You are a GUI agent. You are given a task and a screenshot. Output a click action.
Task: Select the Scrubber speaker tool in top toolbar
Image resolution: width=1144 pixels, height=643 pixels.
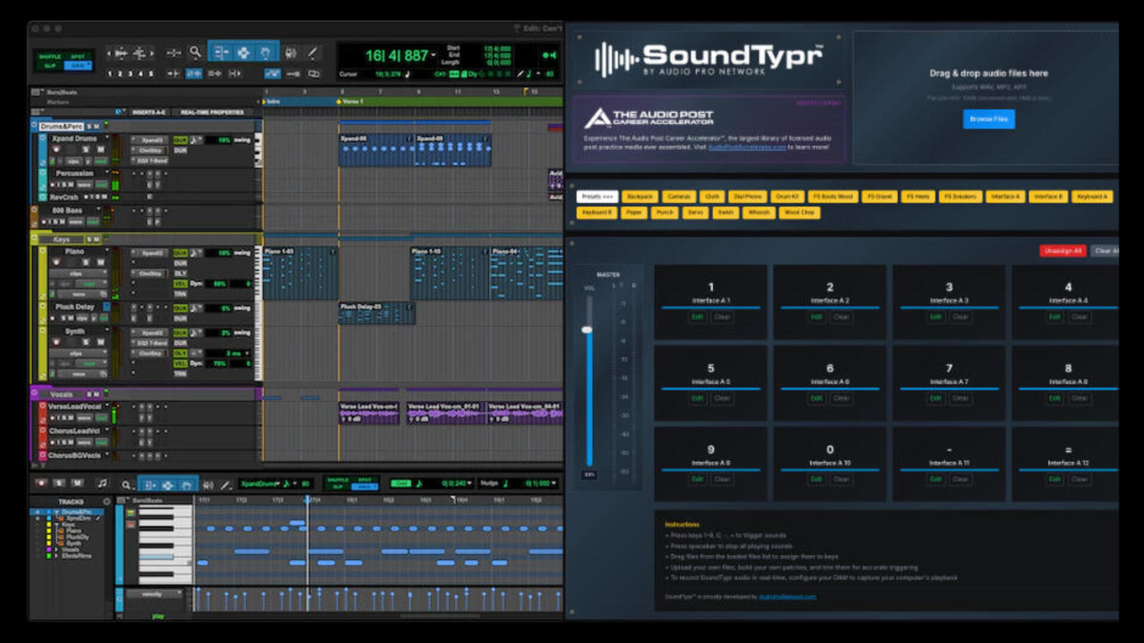click(x=290, y=54)
